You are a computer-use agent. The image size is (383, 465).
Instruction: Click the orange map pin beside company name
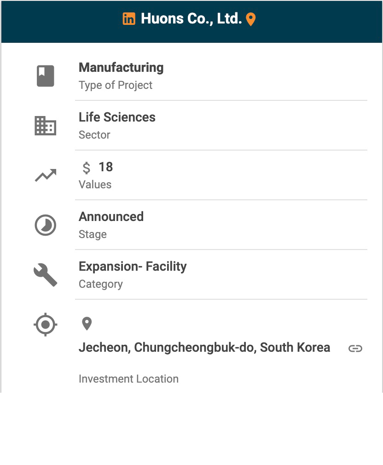[x=251, y=19]
